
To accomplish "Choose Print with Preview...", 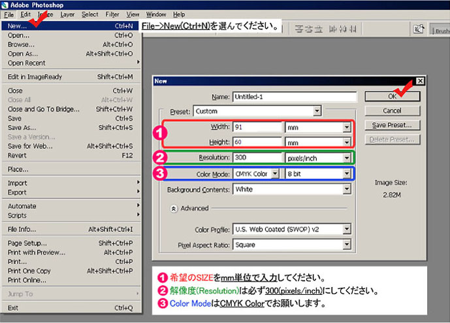I will tap(71, 252).
